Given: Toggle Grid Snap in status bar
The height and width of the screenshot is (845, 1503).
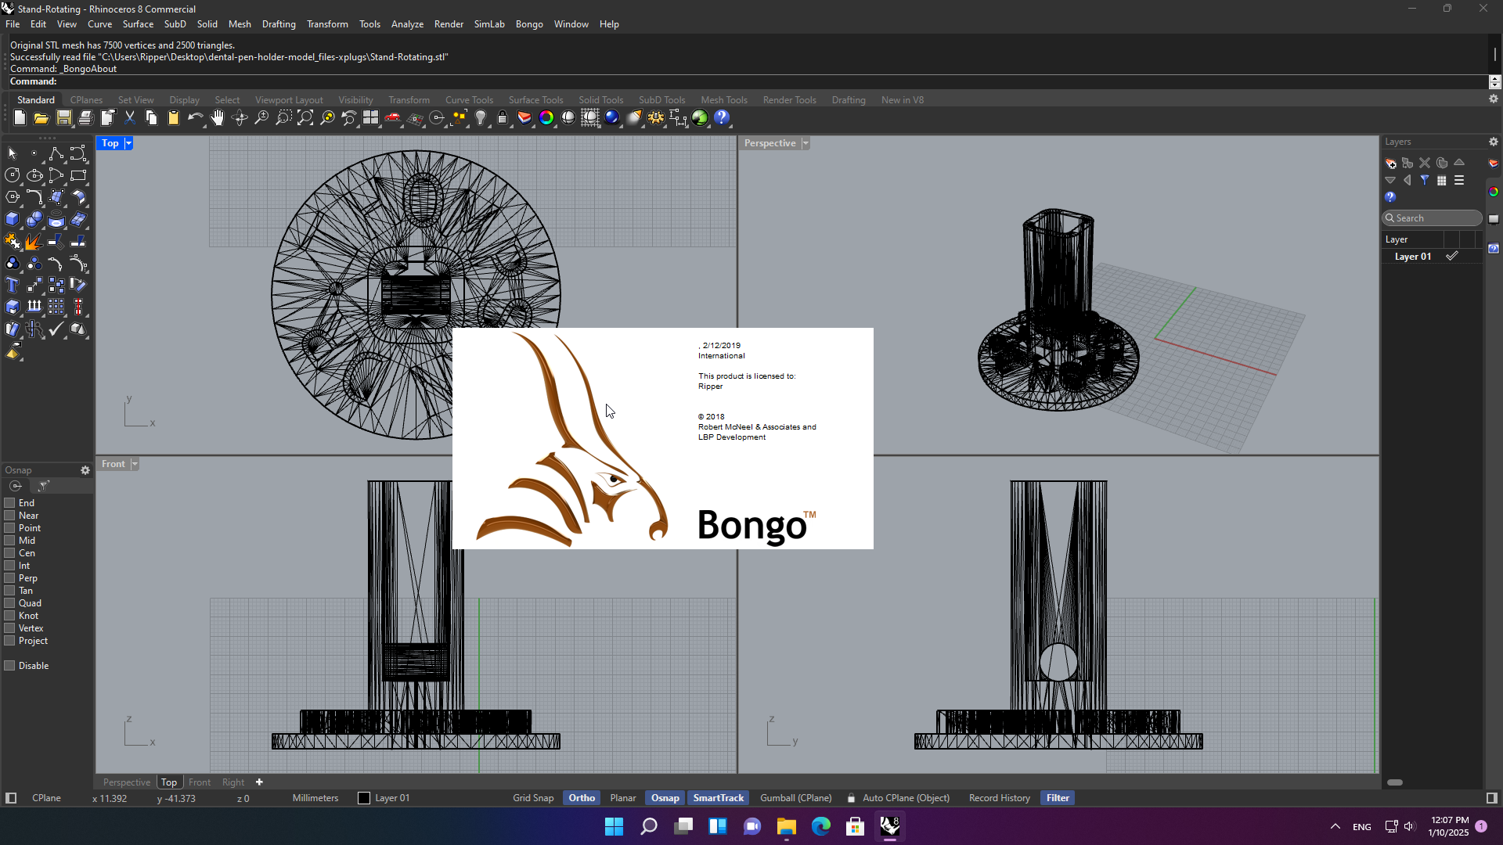Looking at the screenshot, I should tap(533, 798).
